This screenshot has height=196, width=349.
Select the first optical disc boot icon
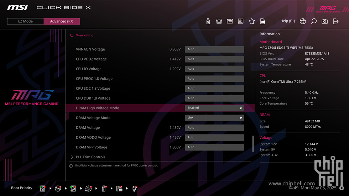[58, 189]
